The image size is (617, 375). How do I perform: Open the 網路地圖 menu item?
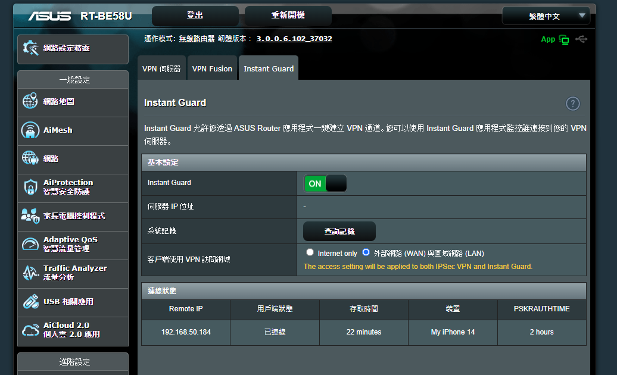pos(73,102)
